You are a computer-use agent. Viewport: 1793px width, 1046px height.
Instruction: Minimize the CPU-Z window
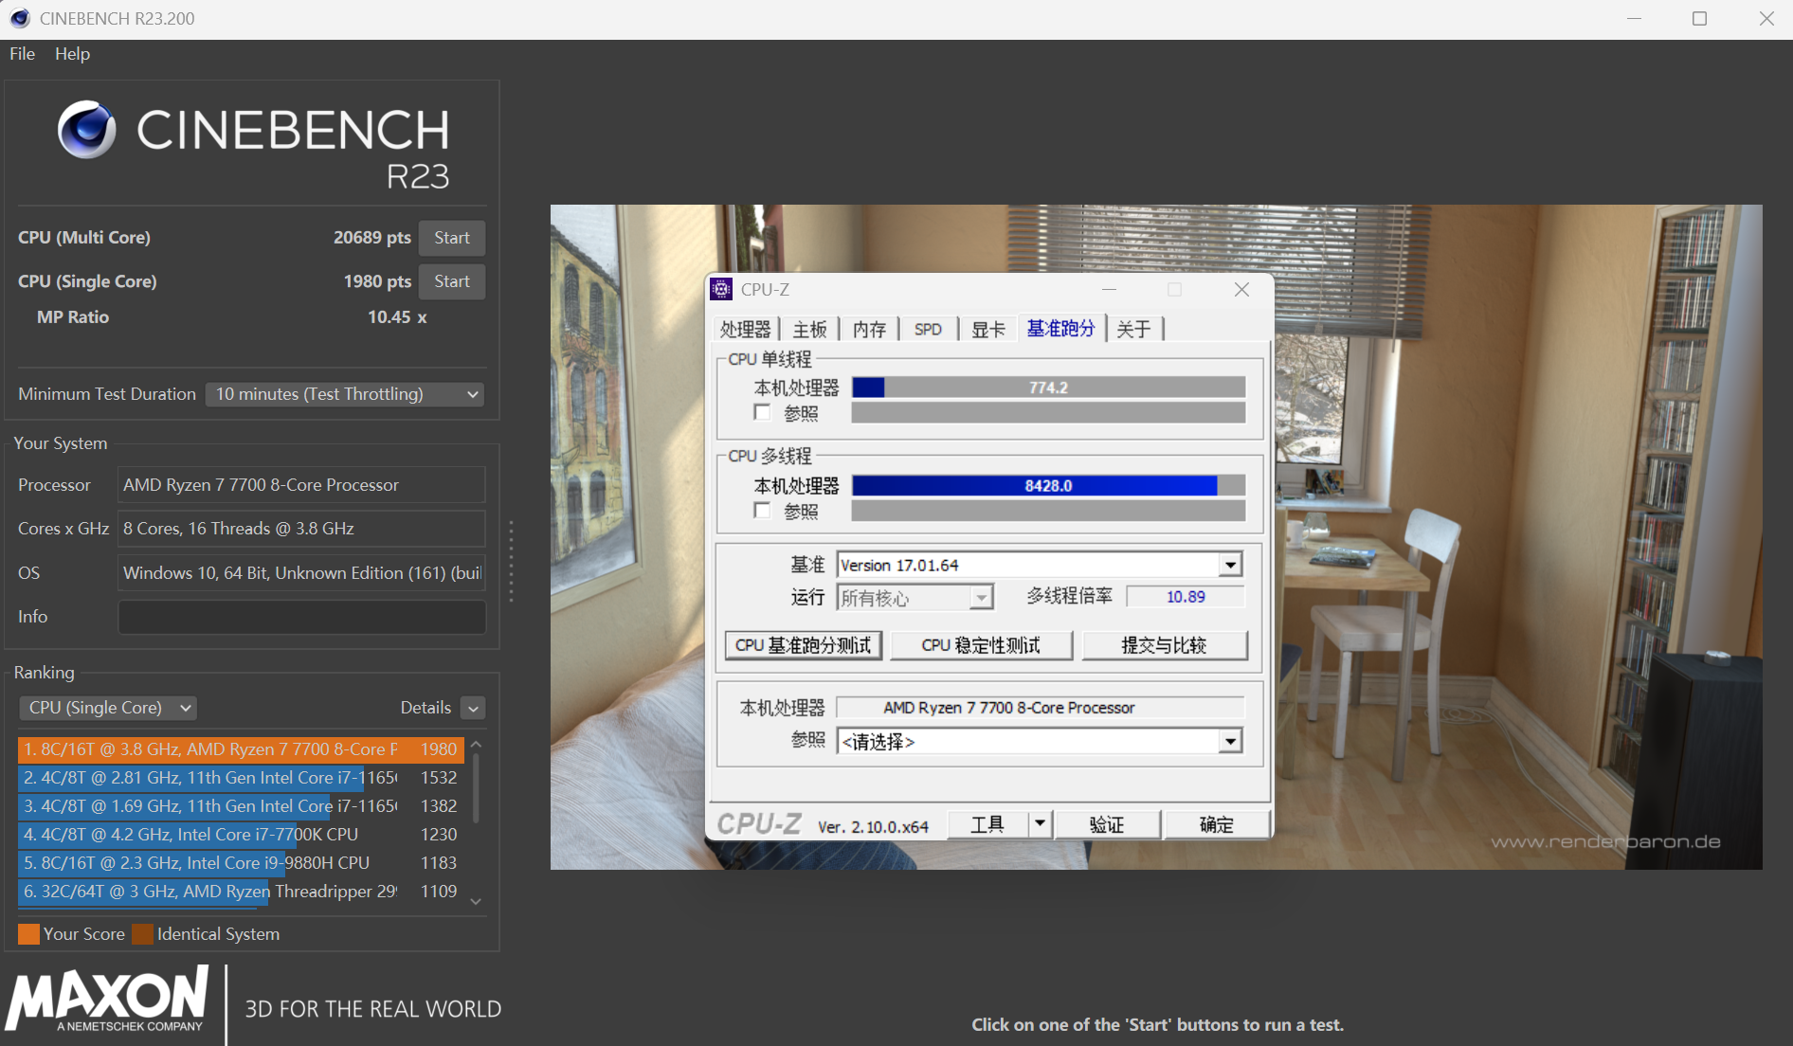pyautogui.click(x=1109, y=290)
